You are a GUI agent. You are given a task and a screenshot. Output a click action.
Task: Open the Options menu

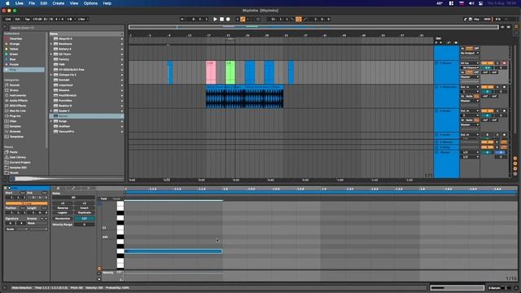(x=90, y=3)
